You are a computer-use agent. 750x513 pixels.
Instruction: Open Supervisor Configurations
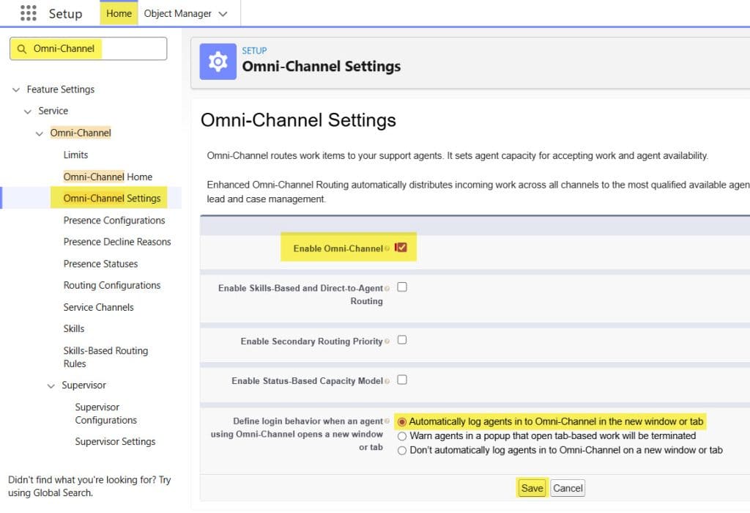[x=105, y=413]
